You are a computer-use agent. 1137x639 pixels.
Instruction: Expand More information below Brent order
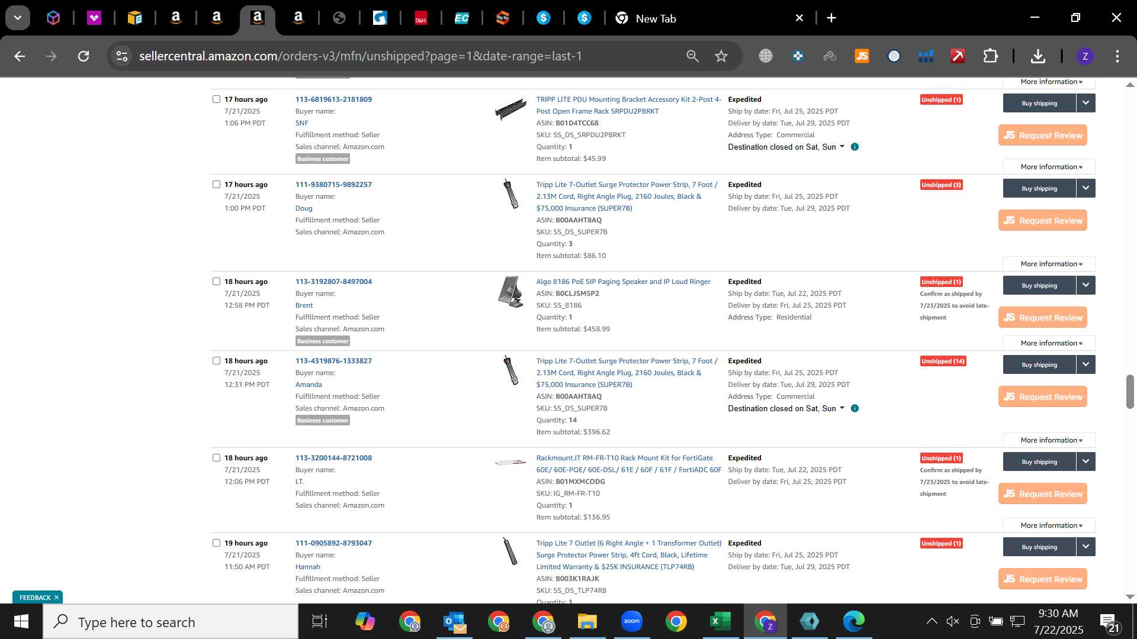[1051, 343]
